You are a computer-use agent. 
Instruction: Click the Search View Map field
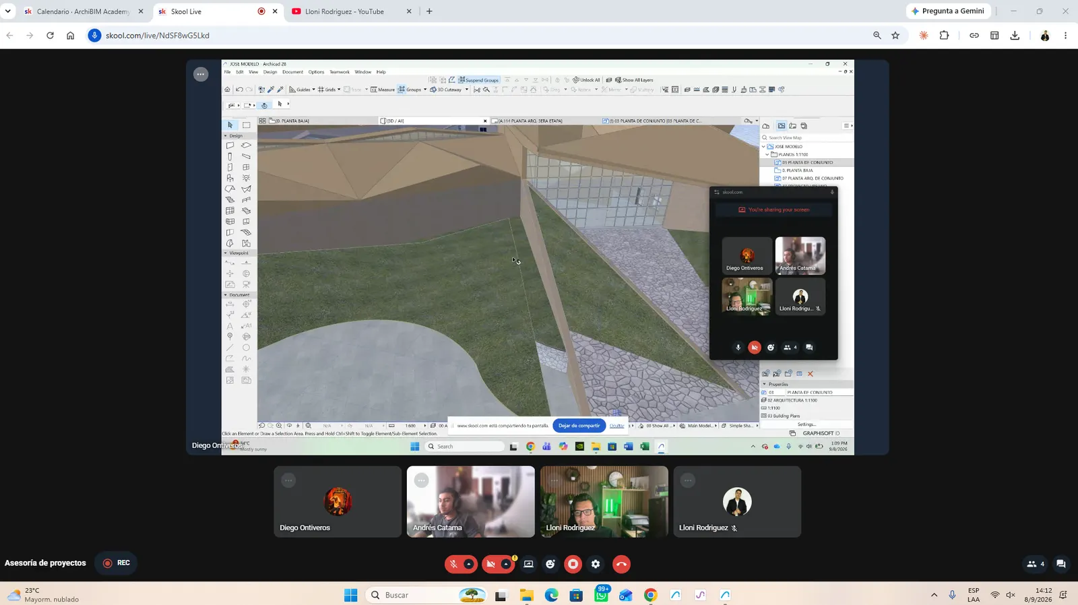coord(807,137)
